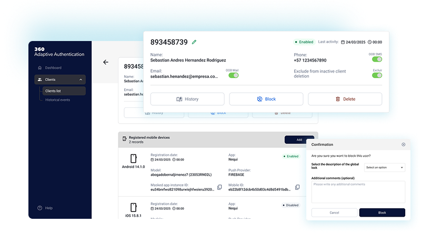
Task: Select Historical events in the sidebar
Action: 57,100
